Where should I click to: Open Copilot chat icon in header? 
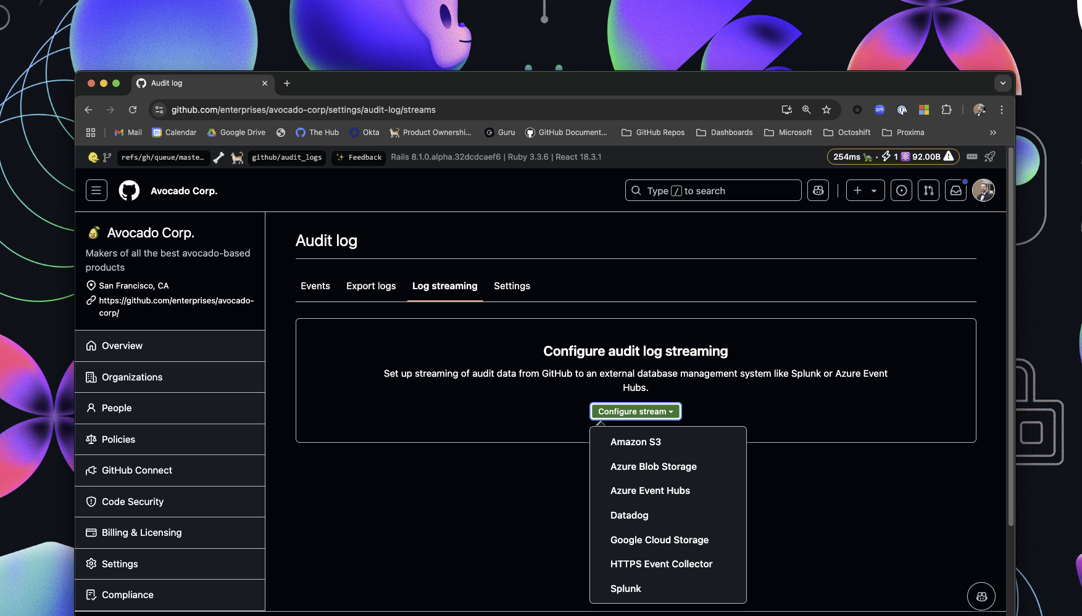tap(818, 191)
